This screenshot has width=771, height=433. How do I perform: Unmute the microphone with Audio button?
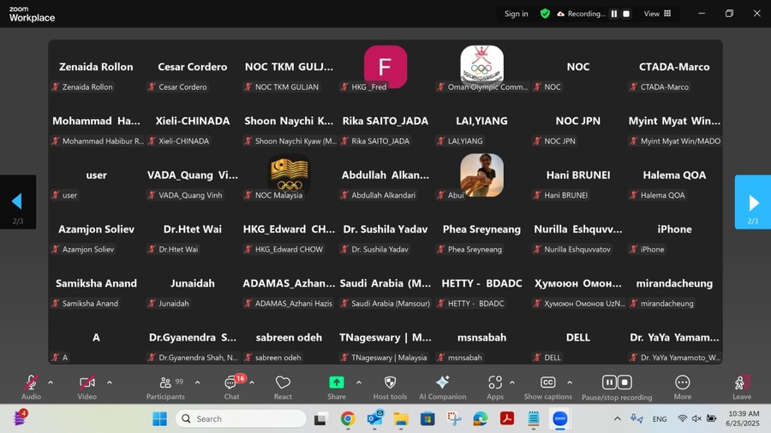31,384
